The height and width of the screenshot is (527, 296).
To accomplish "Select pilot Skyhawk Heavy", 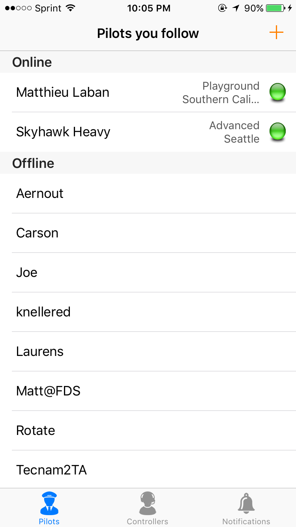I will [63, 132].
